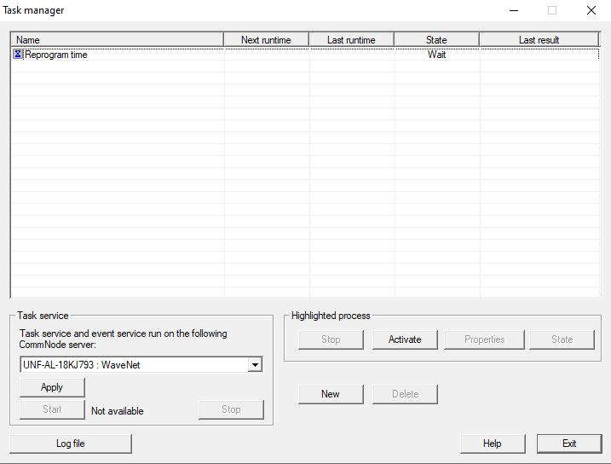Create a task with the New button
The image size is (611, 464).
click(331, 394)
